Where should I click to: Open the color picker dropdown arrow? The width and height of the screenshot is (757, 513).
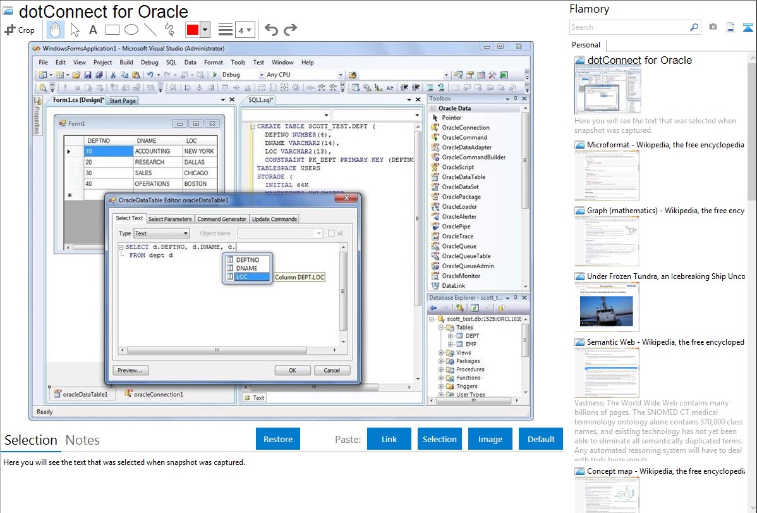205,30
